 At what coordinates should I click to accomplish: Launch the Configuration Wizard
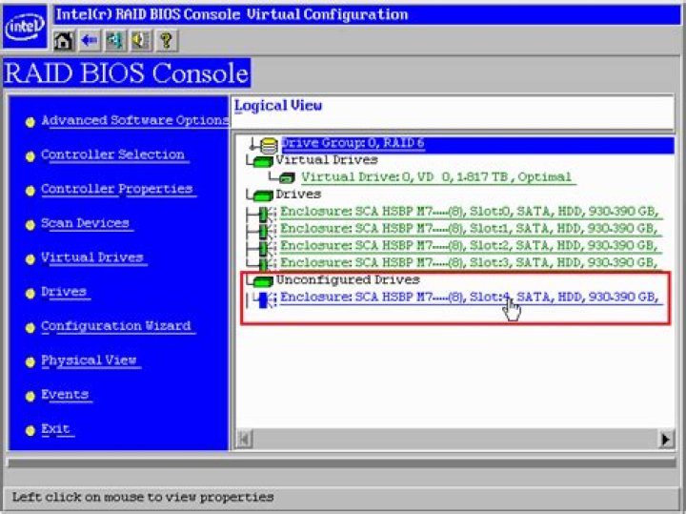click(116, 326)
